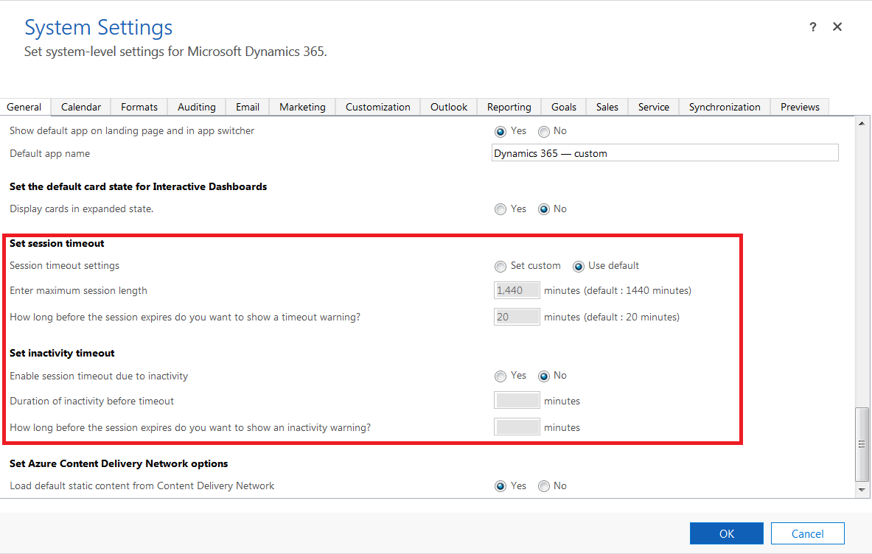Viewport: 872px width, 554px height.
Task: Open the Auditing tab
Action: pyautogui.click(x=197, y=107)
